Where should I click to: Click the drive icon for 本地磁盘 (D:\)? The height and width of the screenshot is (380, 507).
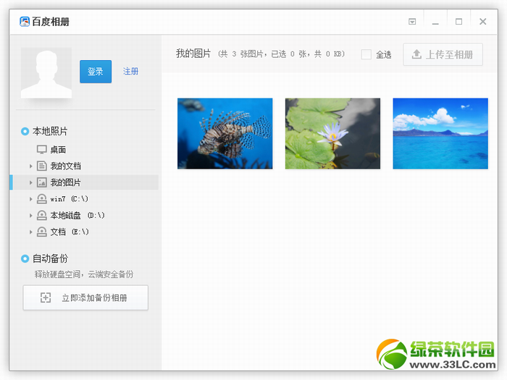coord(42,216)
